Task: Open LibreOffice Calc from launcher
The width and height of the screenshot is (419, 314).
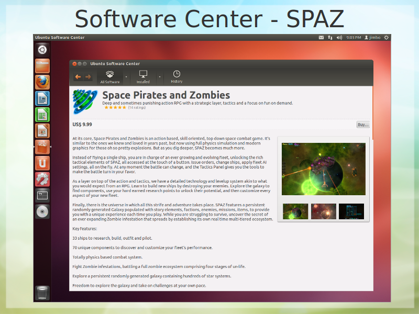Action: [42, 115]
